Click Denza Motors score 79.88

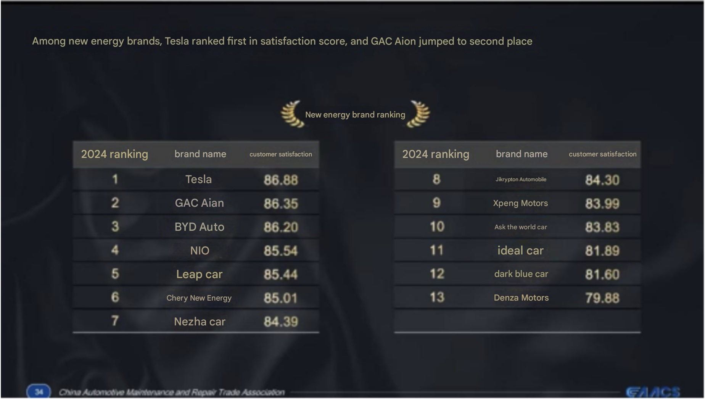click(x=602, y=298)
